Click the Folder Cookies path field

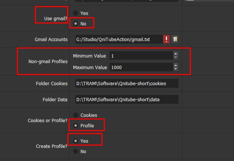coord(127,83)
